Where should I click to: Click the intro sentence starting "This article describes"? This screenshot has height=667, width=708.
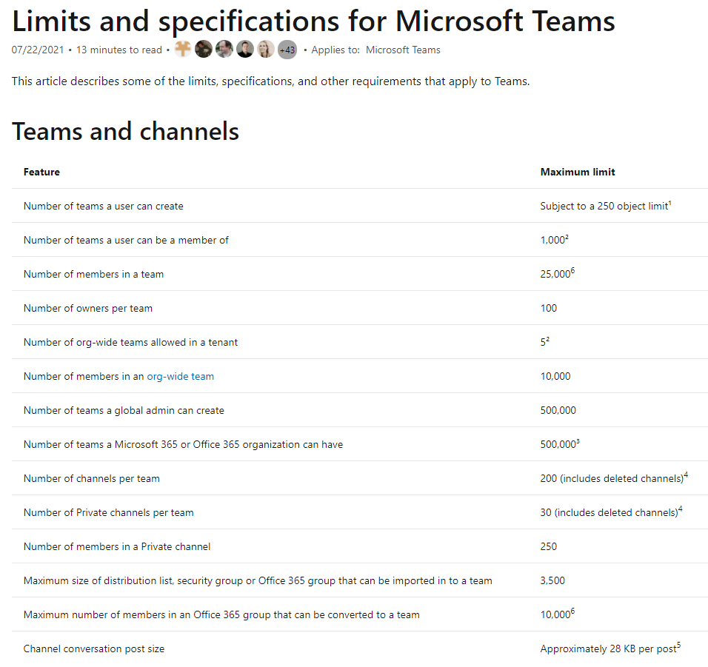271,81
